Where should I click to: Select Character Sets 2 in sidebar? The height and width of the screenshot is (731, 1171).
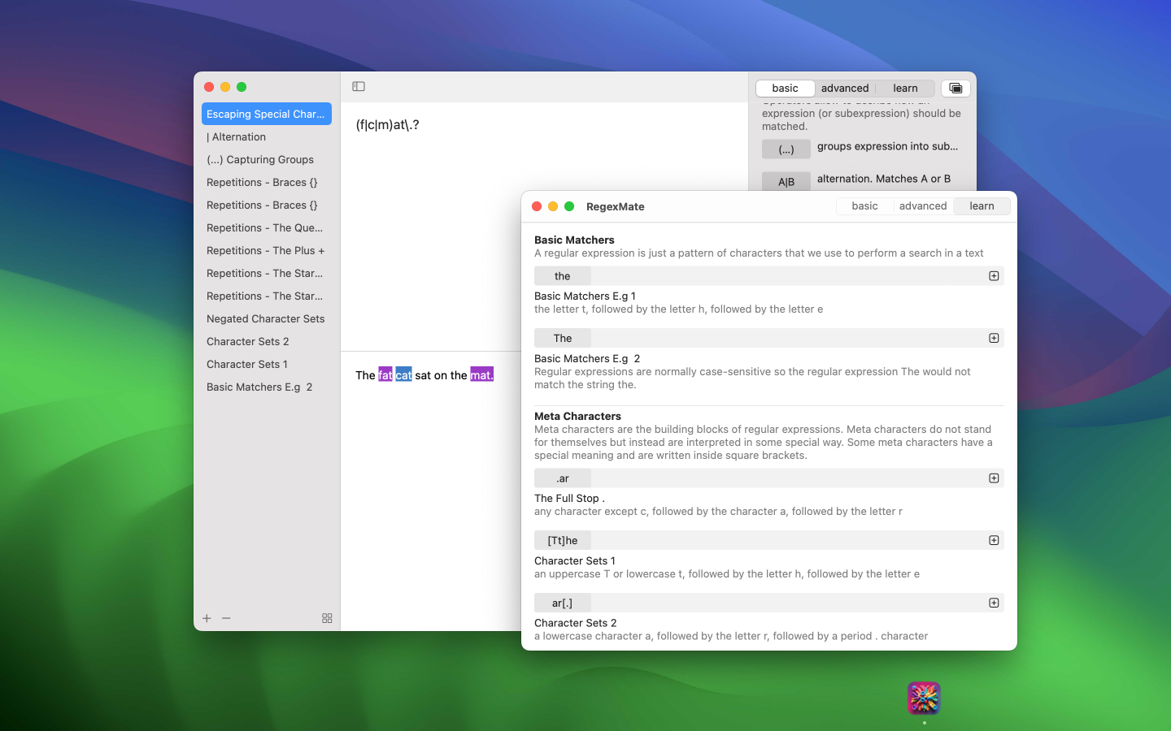click(x=267, y=341)
